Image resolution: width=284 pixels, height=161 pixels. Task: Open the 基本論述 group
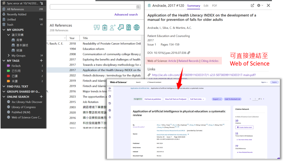pos(22,45)
